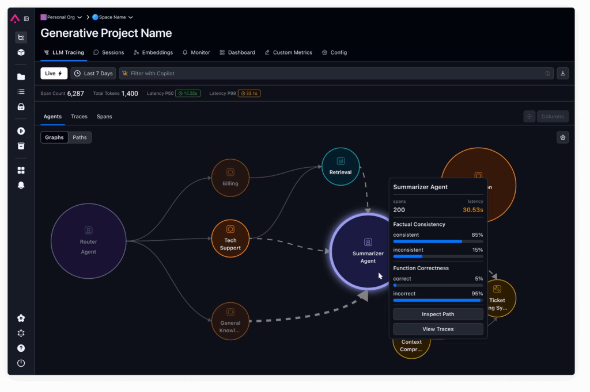The height and width of the screenshot is (392, 590).
Task: Click the Span Count 6,287 value
Action: coord(75,94)
